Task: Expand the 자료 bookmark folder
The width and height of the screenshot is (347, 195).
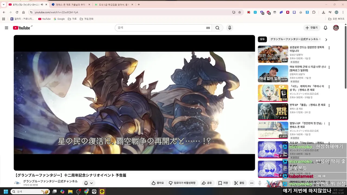Action: (72, 19)
